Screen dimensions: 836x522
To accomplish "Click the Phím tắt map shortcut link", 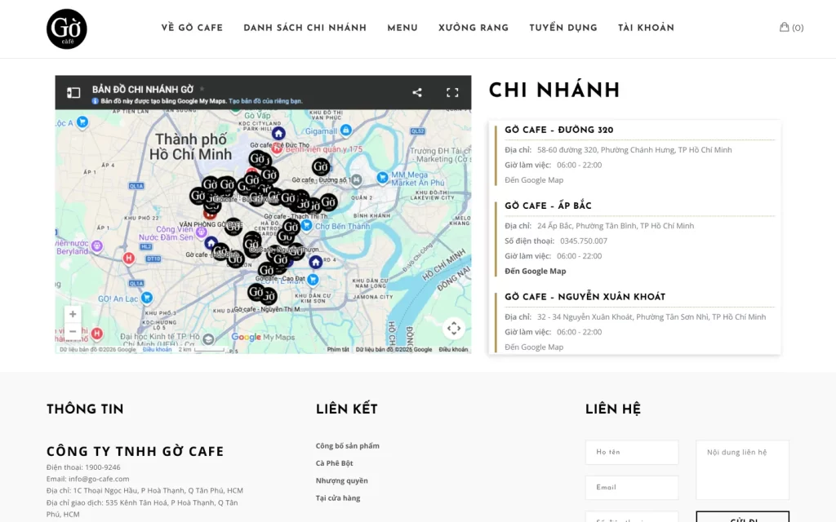I will point(338,349).
